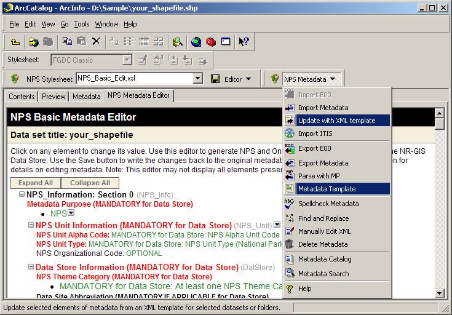Image resolution: width=452 pixels, height=315 pixels.
Task: Choose Delete Metadata entry
Action: click(337, 244)
